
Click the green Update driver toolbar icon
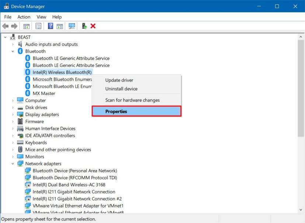(x=84, y=26)
